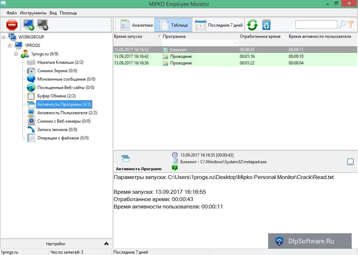Image resolution: width=358 pixels, height=255 pixels.
Task: Click the globe icon beside Посещенные Веб-сайты
Action: click(x=31, y=88)
